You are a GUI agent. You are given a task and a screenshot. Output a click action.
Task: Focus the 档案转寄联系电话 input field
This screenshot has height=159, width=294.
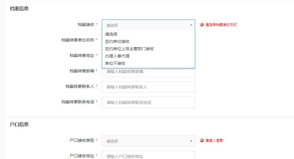coord(148,102)
